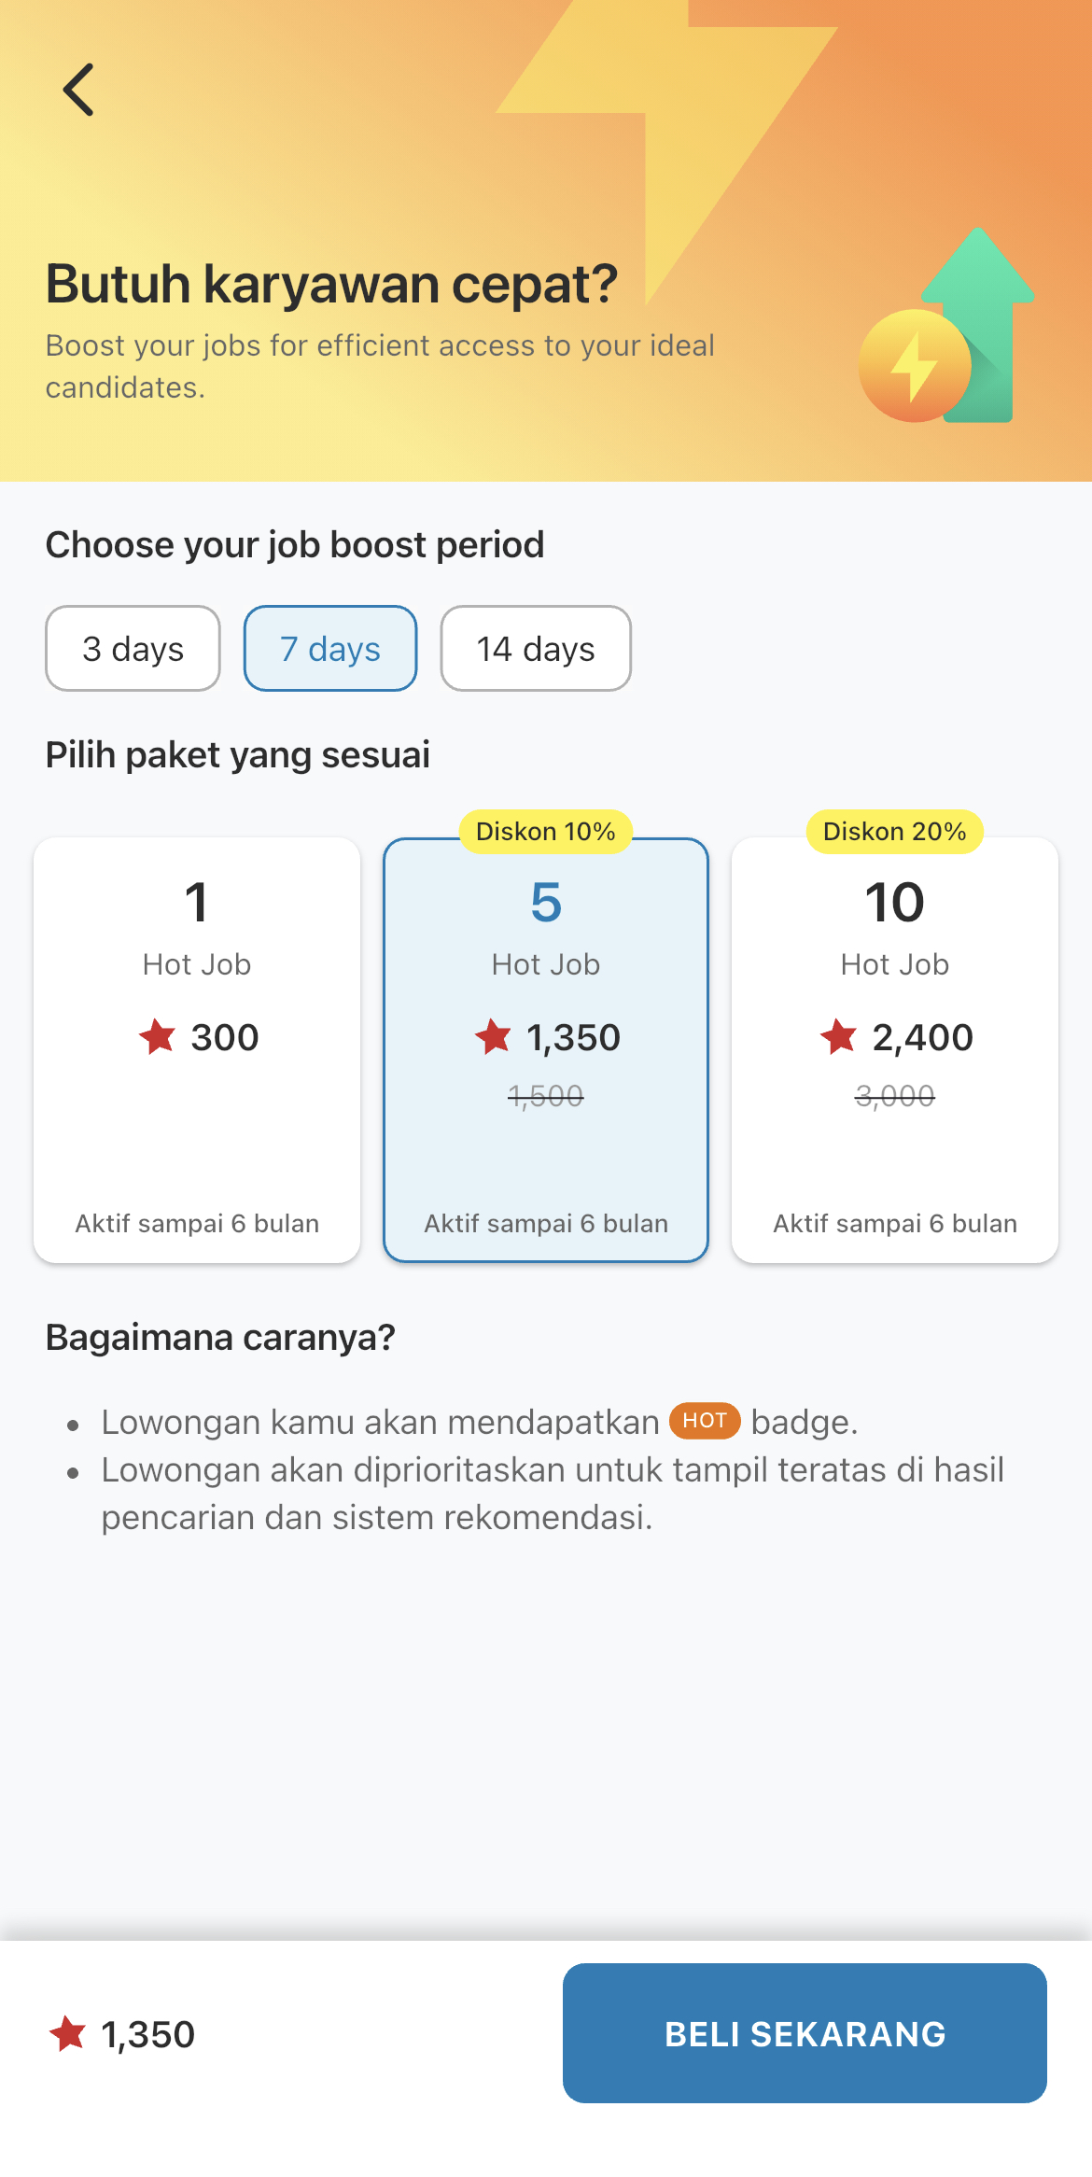Tap the bottom bar star total icon
The image size is (1092, 2177).
[x=67, y=2033]
